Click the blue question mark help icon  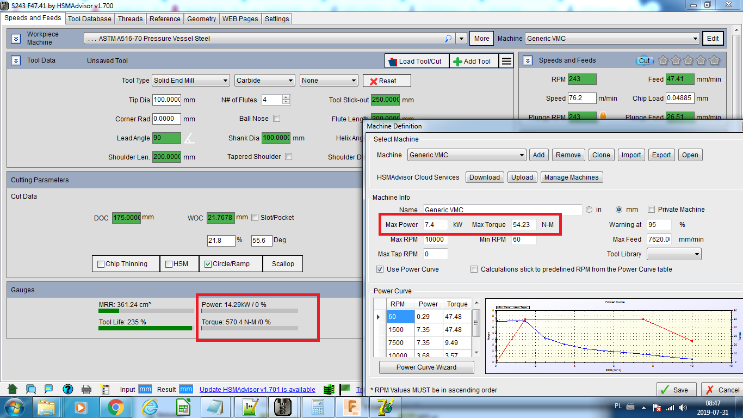coord(67,389)
